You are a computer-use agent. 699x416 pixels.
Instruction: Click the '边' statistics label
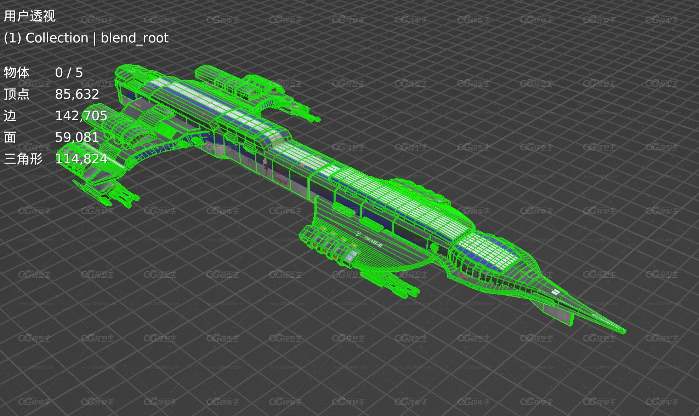coord(10,116)
